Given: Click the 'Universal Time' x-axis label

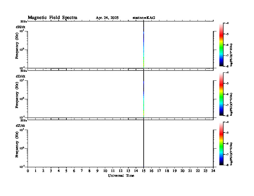Looking at the screenshot, I should tap(121, 176).
